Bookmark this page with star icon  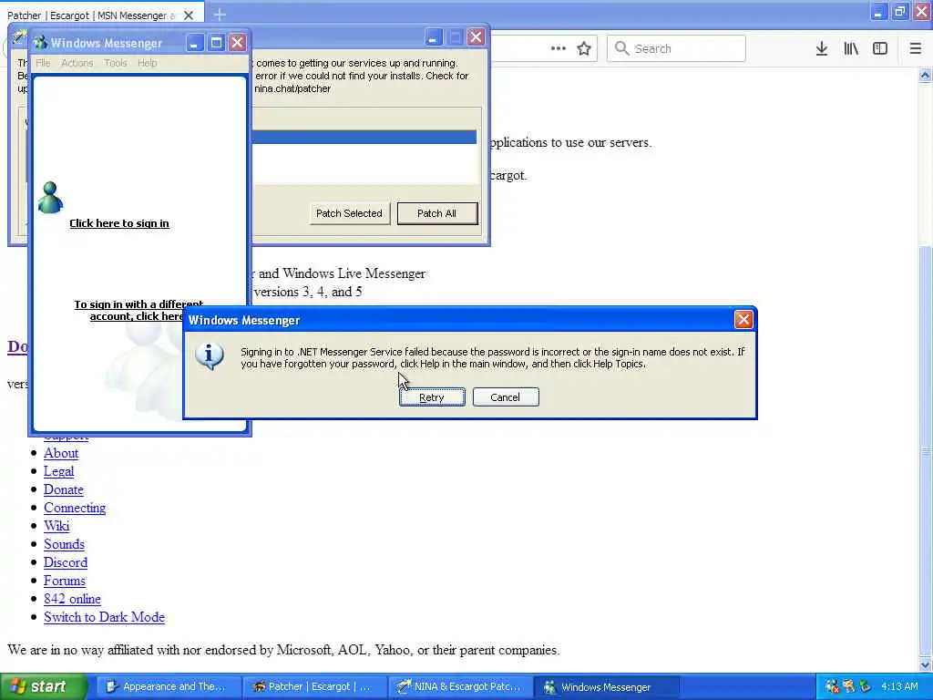tap(584, 48)
